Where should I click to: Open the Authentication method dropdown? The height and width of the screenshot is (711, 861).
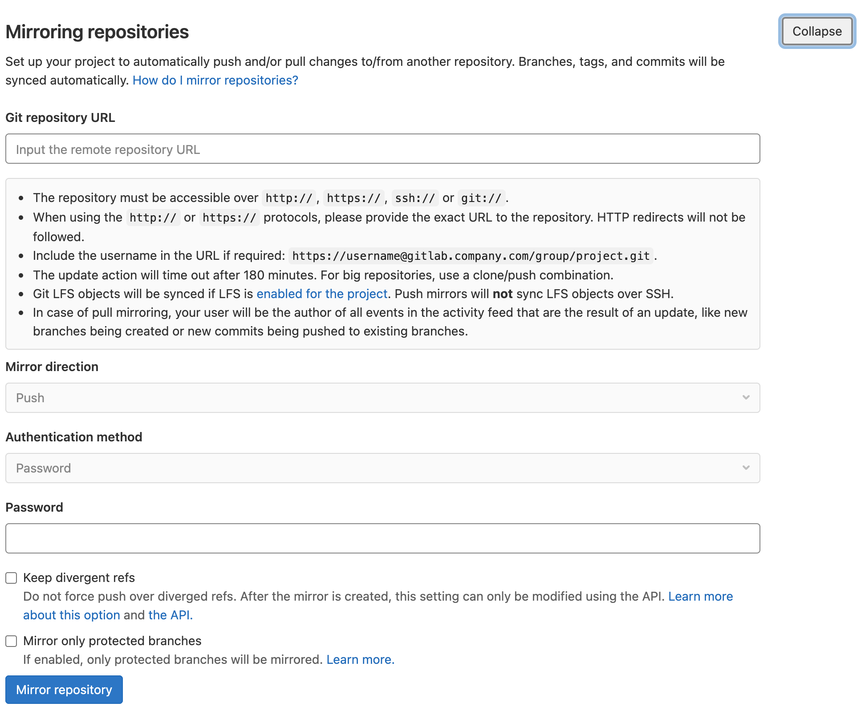[382, 468]
